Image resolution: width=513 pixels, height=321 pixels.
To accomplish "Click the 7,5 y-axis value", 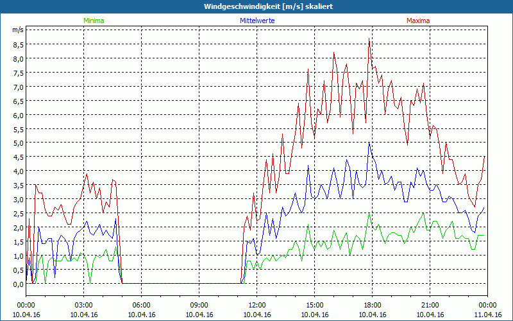I will coord(18,73).
